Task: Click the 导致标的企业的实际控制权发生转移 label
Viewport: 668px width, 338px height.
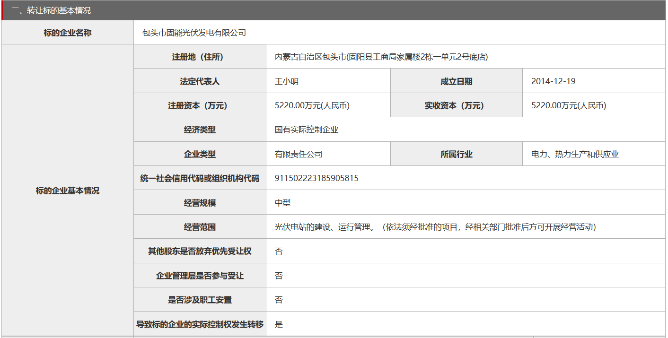Action: (x=200, y=325)
